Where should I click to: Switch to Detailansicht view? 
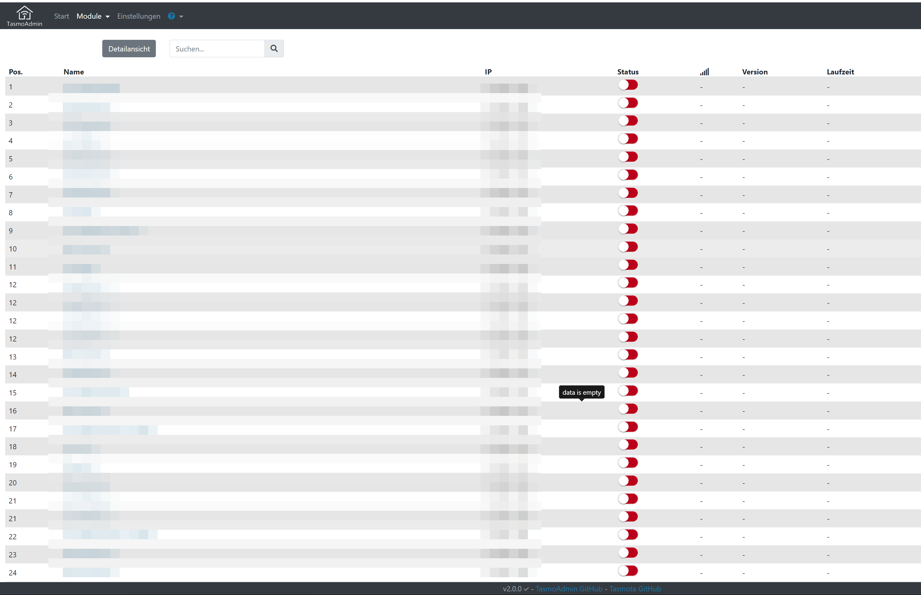tap(129, 49)
